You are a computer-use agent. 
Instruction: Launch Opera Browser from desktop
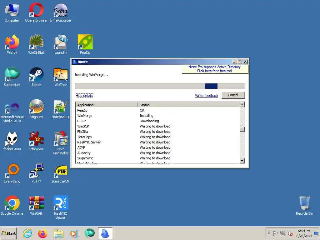pyautogui.click(x=36, y=12)
